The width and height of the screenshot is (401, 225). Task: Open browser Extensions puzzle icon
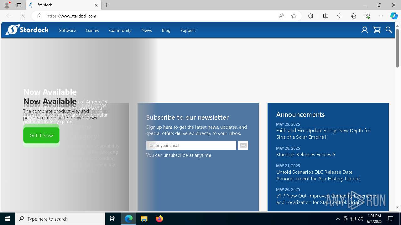coord(310,16)
